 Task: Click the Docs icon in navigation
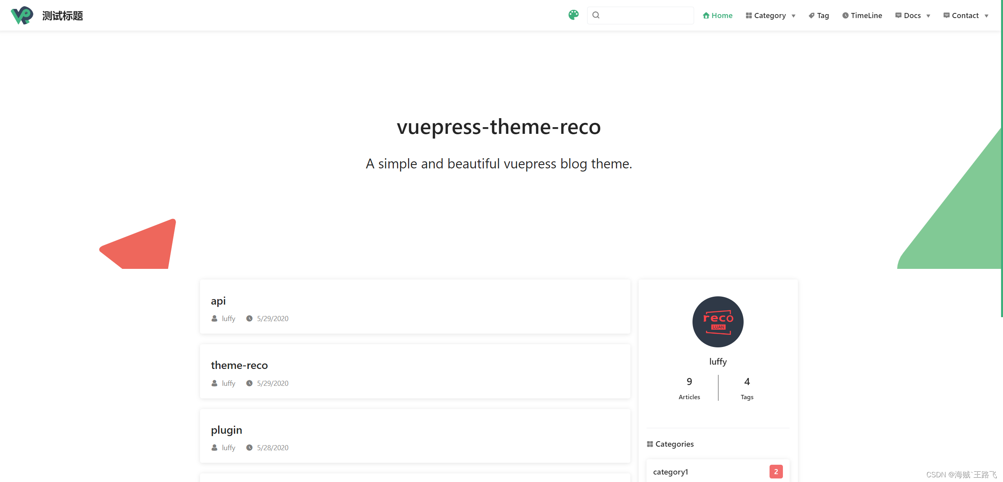tap(898, 15)
